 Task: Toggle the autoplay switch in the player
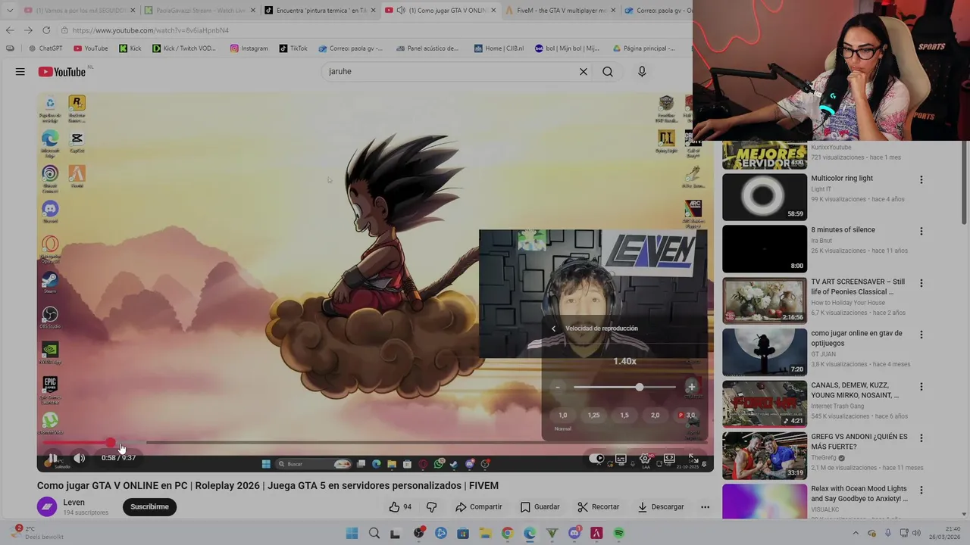pos(597,458)
